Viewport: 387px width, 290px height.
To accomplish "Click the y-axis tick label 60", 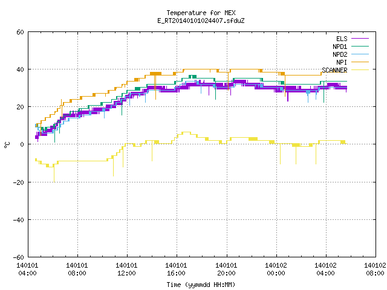I will [x=20, y=32].
